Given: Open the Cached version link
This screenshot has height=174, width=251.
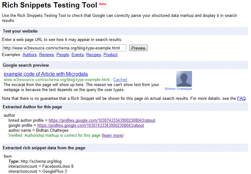Looking at the screenshot, I should (120, 80).
